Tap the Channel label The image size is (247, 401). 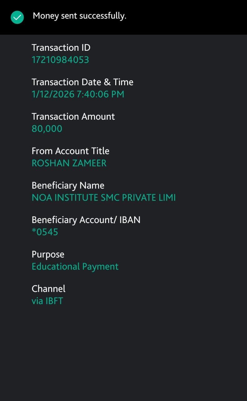pos(48,289)
